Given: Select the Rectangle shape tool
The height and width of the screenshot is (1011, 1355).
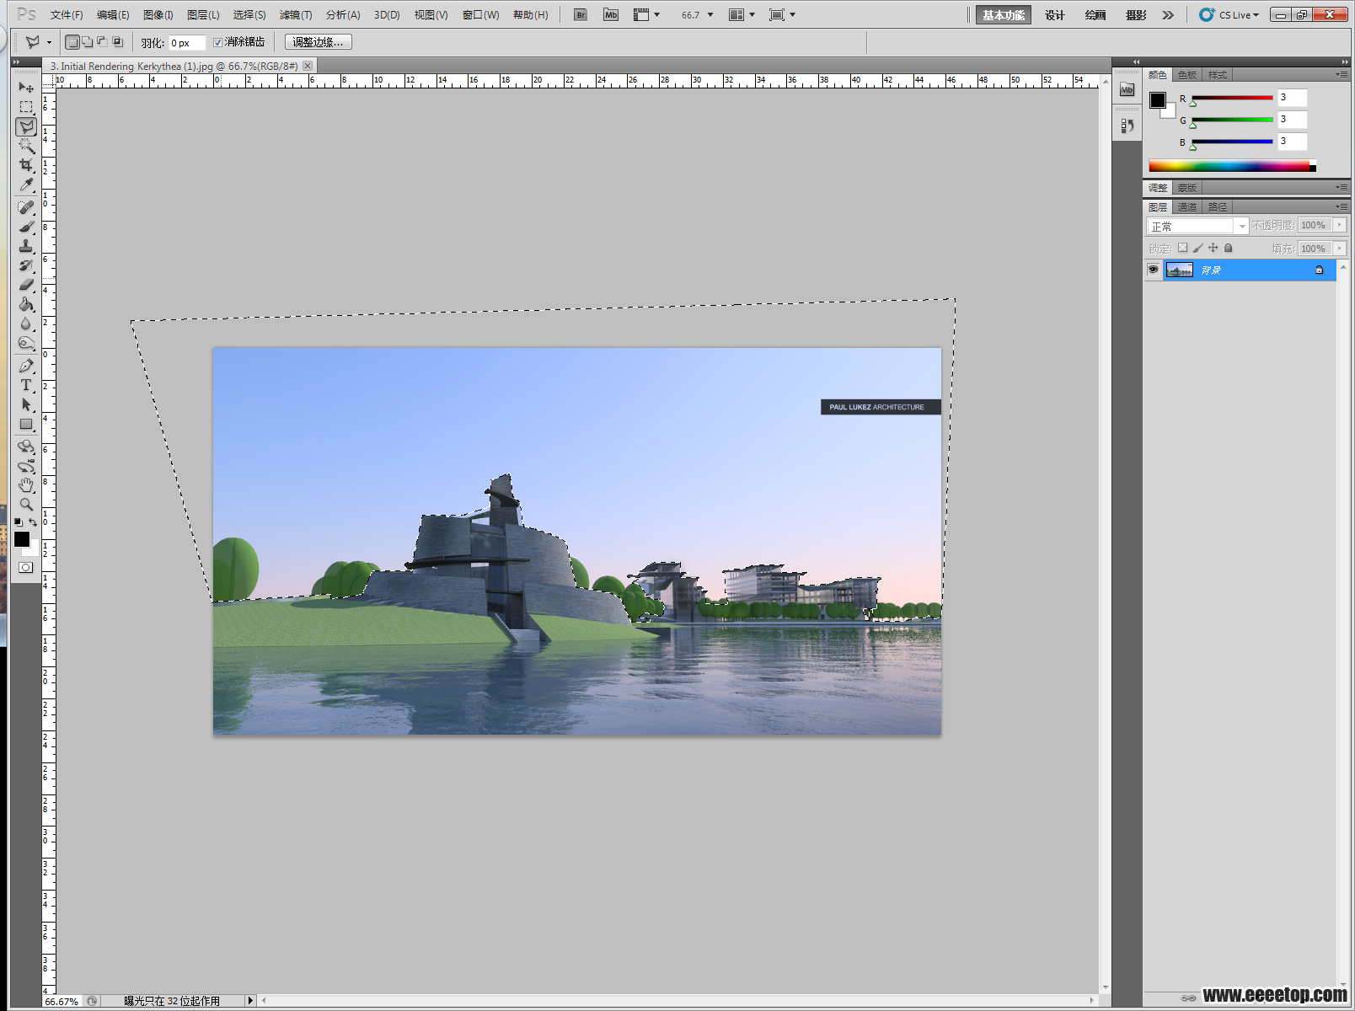Looking at the screenshot, I should point(26,424).
